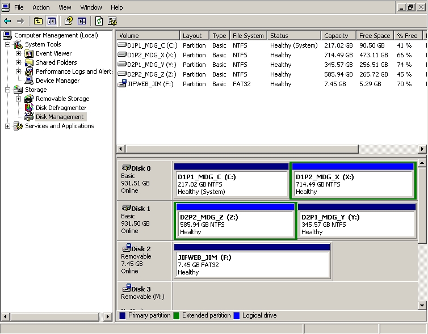Select the Disk 2 removable drive icon
428x334 pixels.
(127, 248)
